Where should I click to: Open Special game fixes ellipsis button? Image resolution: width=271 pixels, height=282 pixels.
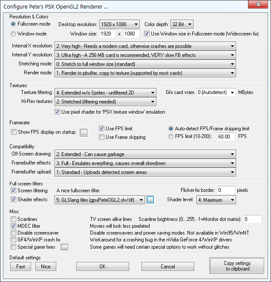[65, 247]
